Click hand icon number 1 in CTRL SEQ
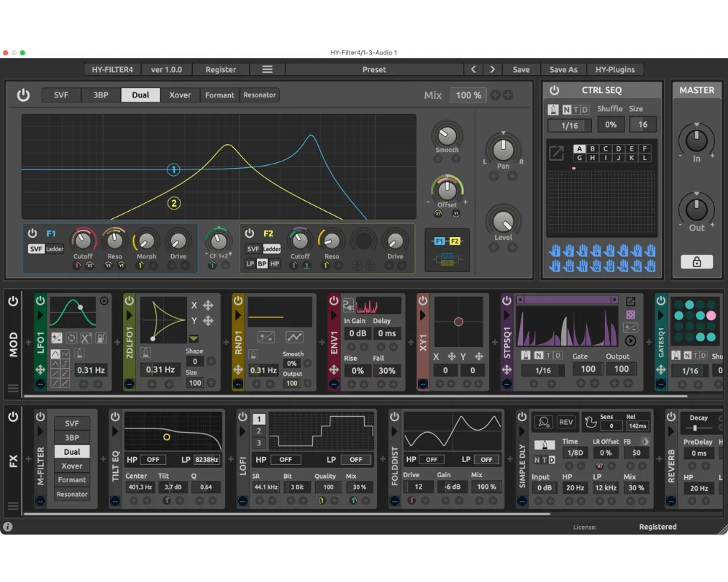The width and height of the screenshot is (728, 582). tap(555, 251)
